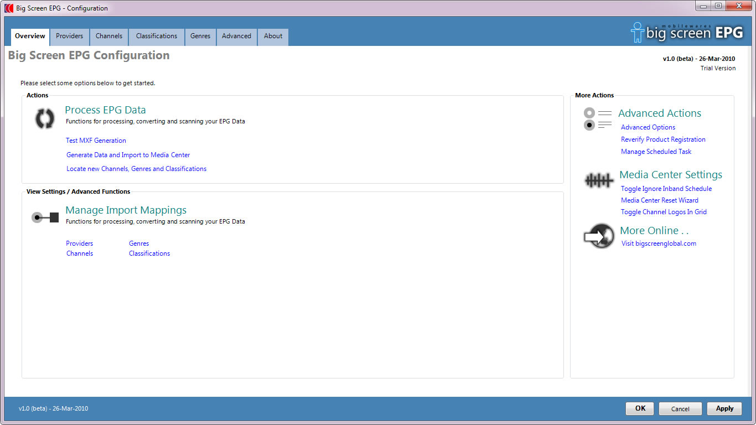Screen dimensions: 756x425
Task: Click the Big Screen EPG logo
Action: 687,32
